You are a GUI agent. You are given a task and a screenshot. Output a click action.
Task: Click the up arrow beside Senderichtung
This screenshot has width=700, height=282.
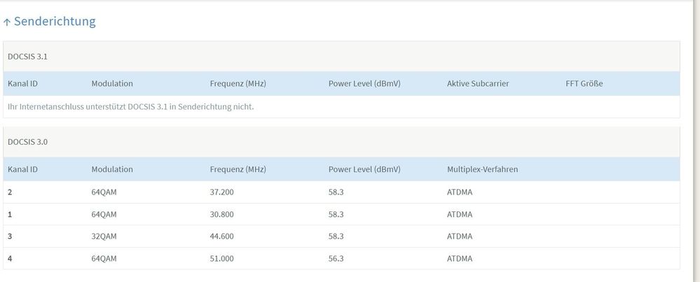click(x=7, y=22)
